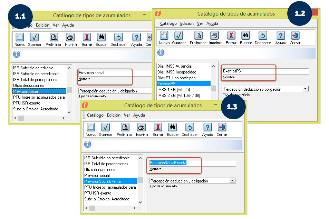
Task: Select Otras deducciones in window 1.3 list
Action: point(110,170)
